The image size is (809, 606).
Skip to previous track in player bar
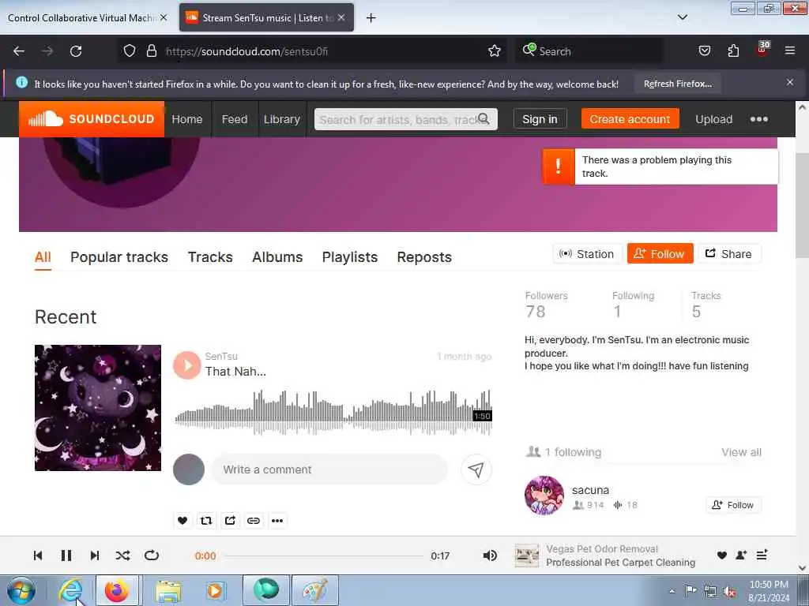tap(38, 555)
